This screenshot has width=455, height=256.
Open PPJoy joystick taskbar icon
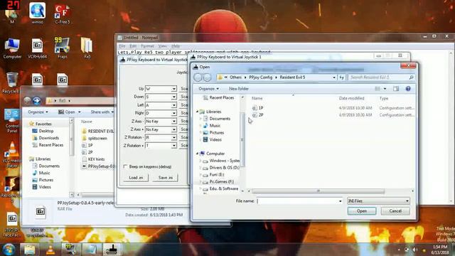click(112, 250)
